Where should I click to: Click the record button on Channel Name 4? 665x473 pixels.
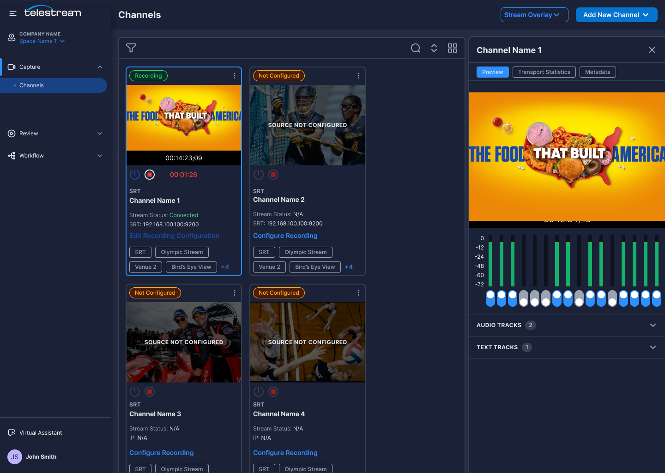click(x=273, y=392)
